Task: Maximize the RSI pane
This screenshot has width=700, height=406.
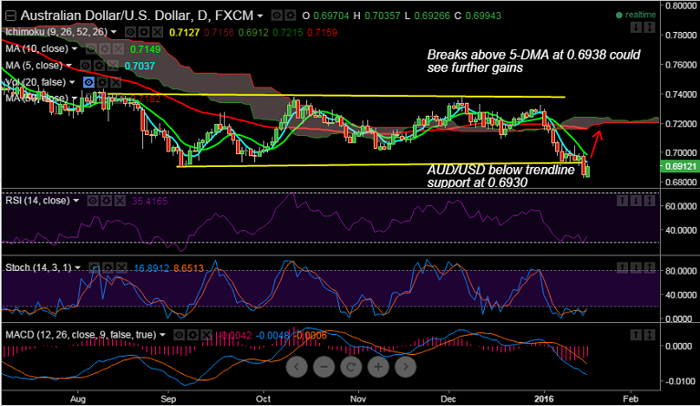Action: (x=649, y=201)
